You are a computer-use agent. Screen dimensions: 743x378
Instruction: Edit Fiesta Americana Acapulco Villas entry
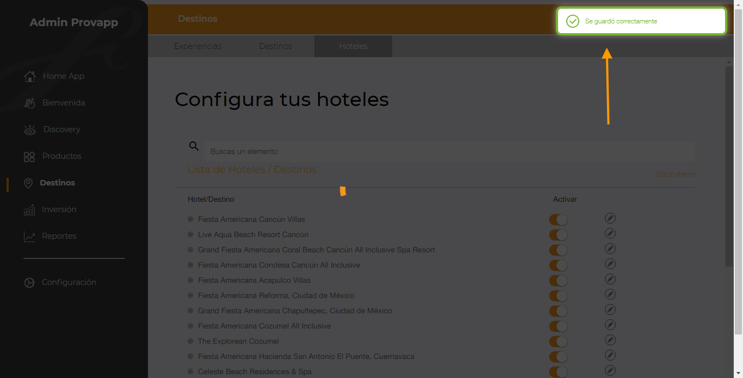610,279
